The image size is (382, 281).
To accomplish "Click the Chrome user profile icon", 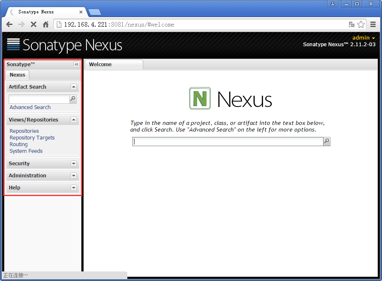I will pyautogui.click(x=333, y=4).
